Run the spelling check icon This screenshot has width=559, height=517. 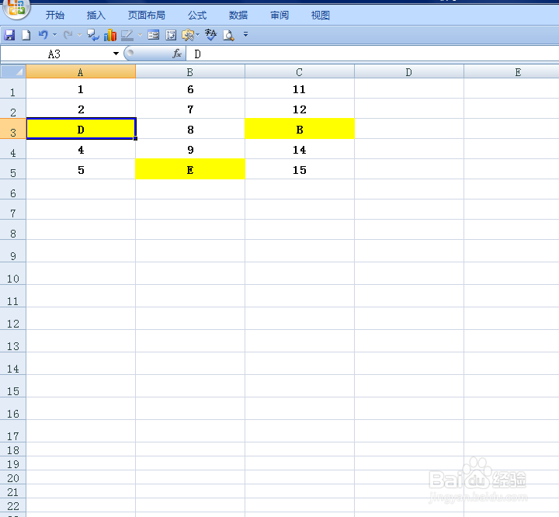pos(210,35)
